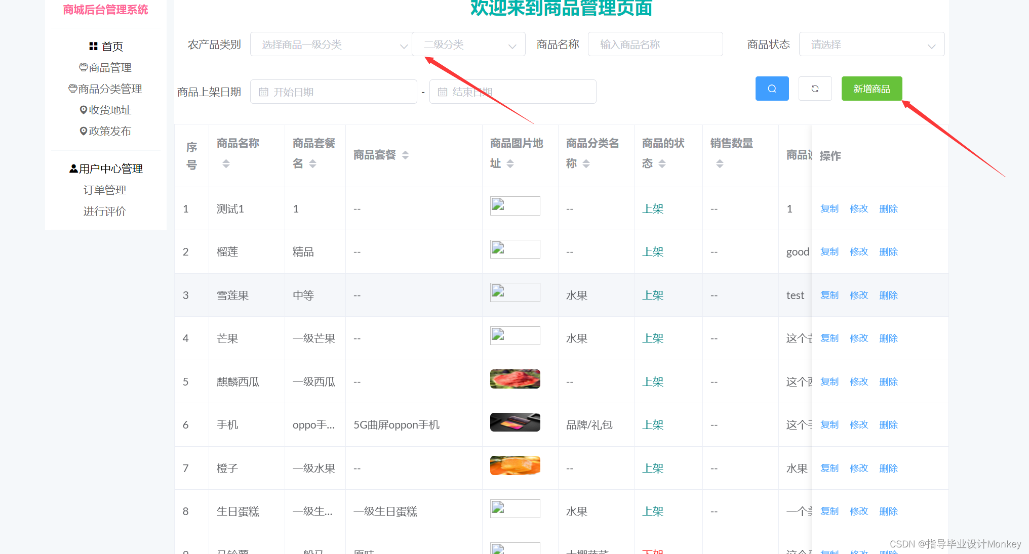This screenshot has width=1029, height=554.
Task: Go to 首页 in sidebar
Action: coord(106,47)
